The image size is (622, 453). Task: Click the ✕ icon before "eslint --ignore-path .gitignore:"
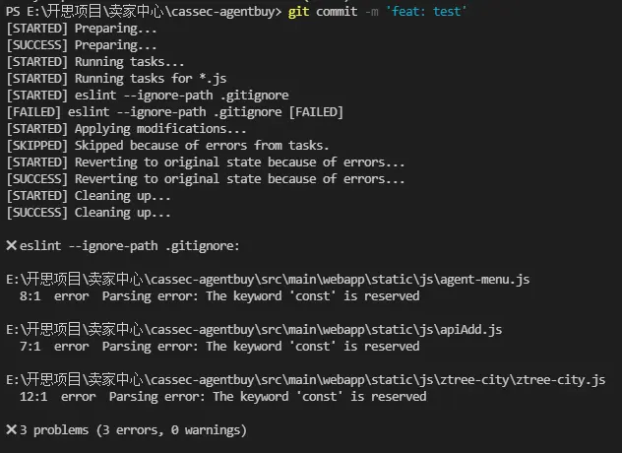11,245
